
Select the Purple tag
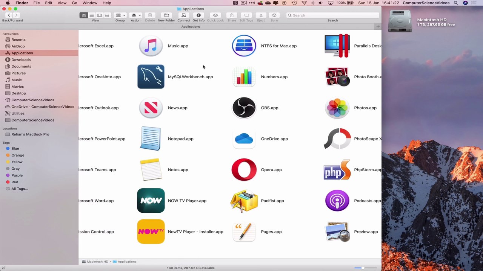pos(17,175)
